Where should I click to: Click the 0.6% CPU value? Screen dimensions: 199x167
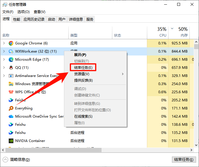point(162,92)
